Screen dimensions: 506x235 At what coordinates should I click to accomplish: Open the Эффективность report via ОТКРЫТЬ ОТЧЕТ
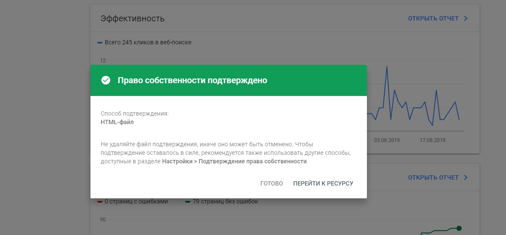click(433, 19)
